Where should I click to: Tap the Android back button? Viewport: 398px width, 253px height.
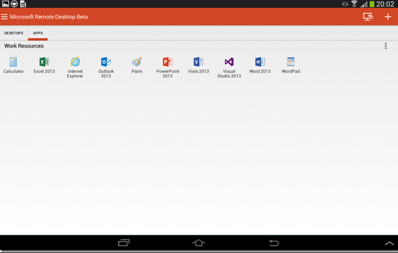coord(274,243)
